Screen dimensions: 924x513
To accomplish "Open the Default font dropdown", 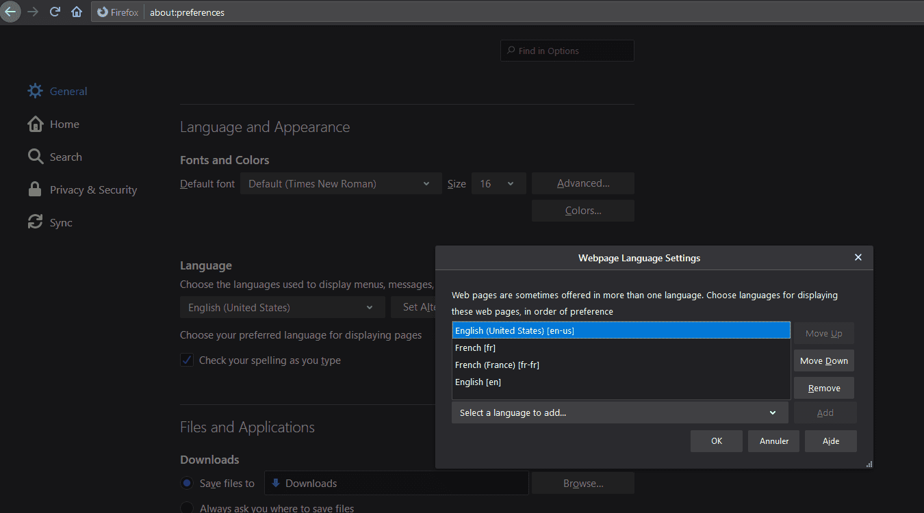I will [340, 183].
